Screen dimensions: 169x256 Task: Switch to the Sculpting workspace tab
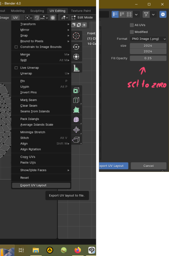click(37, 11)
